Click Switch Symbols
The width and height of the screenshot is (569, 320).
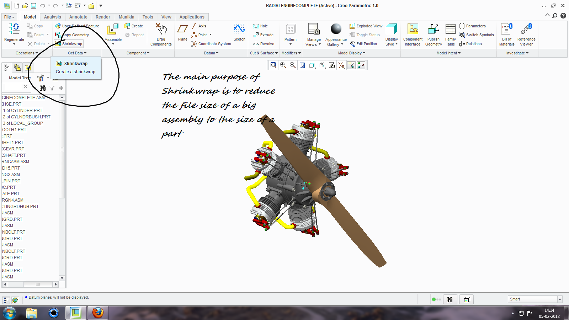pos(477,35)
